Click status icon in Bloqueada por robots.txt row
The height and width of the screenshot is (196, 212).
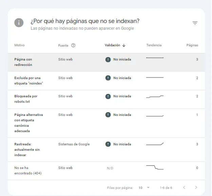[x=108, y=96]
